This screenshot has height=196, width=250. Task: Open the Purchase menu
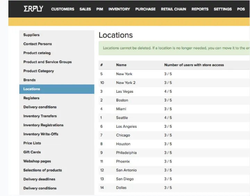click(x=145, y=9)
